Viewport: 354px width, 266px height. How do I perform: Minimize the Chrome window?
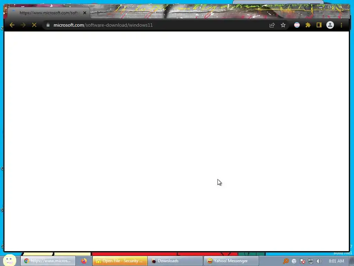point(320,7)
